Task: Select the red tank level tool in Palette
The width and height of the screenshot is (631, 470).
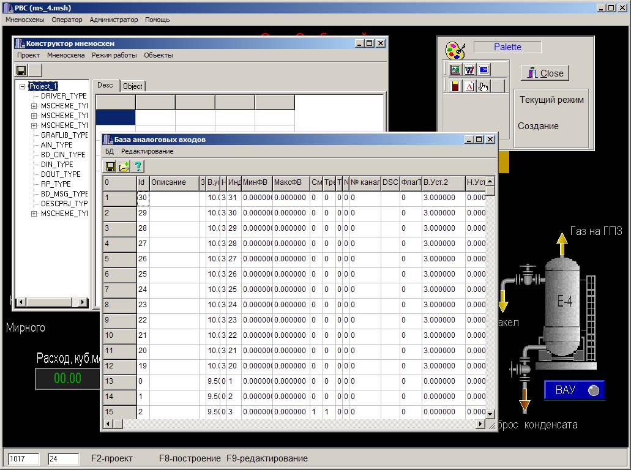Action: (455, 86)
